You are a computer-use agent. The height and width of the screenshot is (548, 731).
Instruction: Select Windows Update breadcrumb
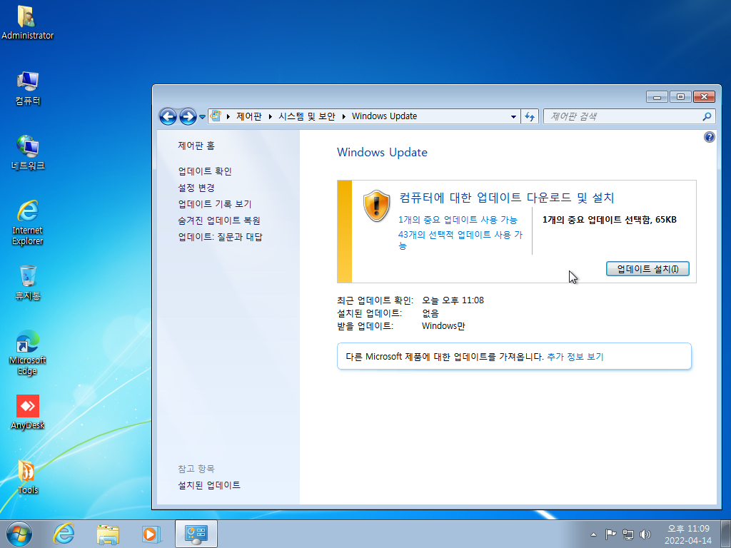384,116
